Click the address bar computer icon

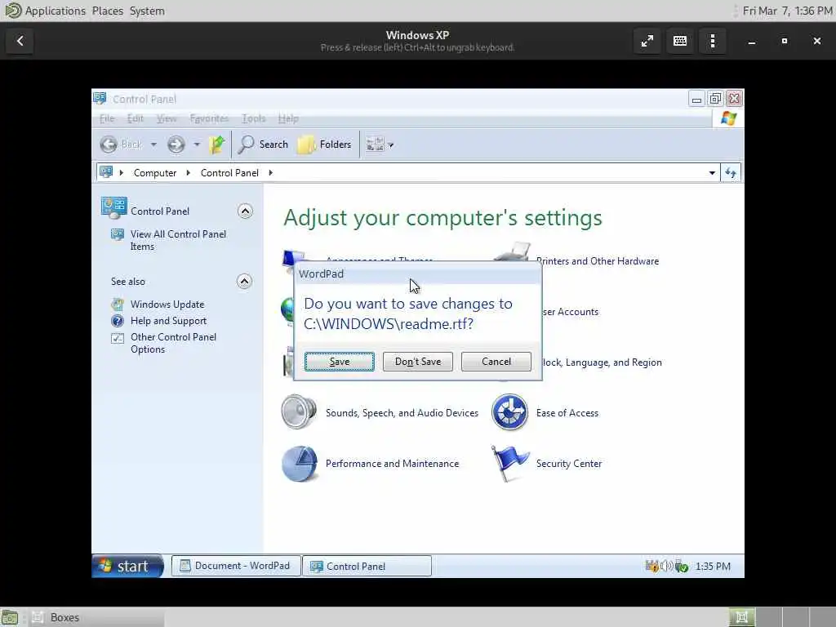click(x=106, y=171)
